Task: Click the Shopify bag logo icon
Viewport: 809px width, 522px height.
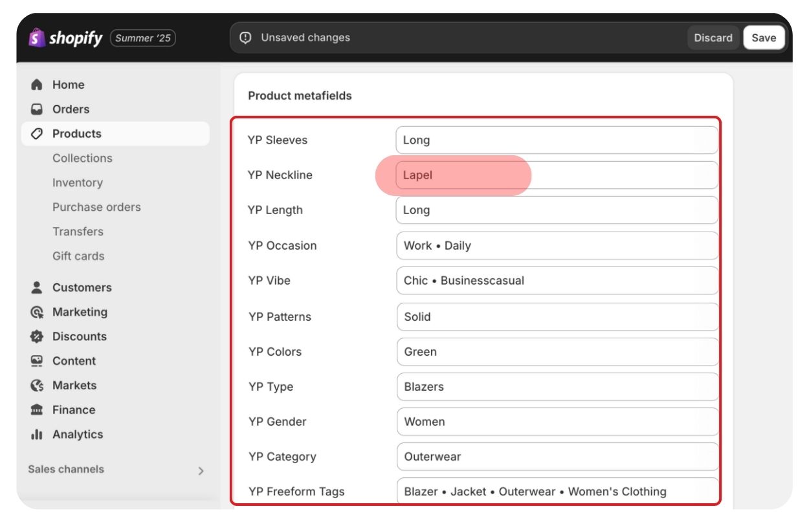Action: [x=37, y=38]
